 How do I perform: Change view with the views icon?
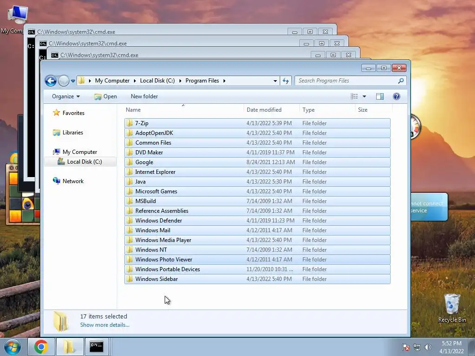[354, 96]
